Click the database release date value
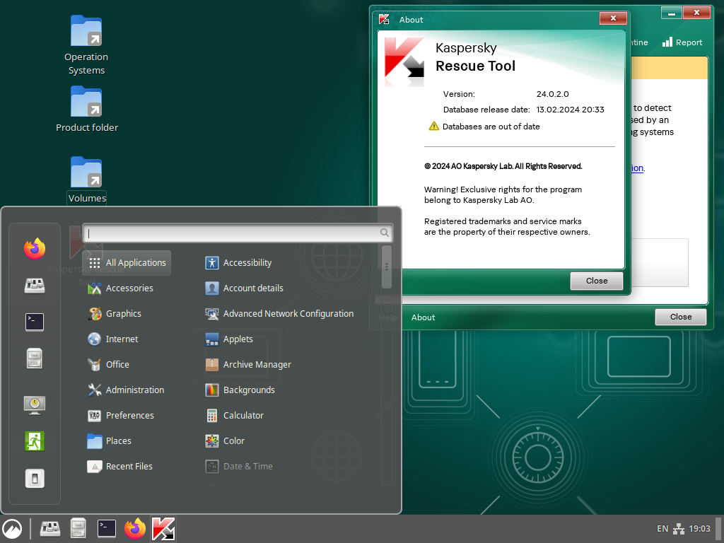Screen dimensions: 724x543 point(571,110)
